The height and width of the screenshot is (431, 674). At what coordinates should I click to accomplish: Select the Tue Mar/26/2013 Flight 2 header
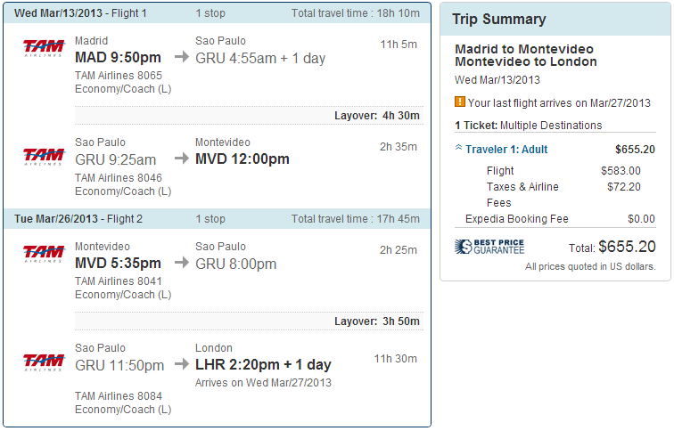(x=78, y=218)
